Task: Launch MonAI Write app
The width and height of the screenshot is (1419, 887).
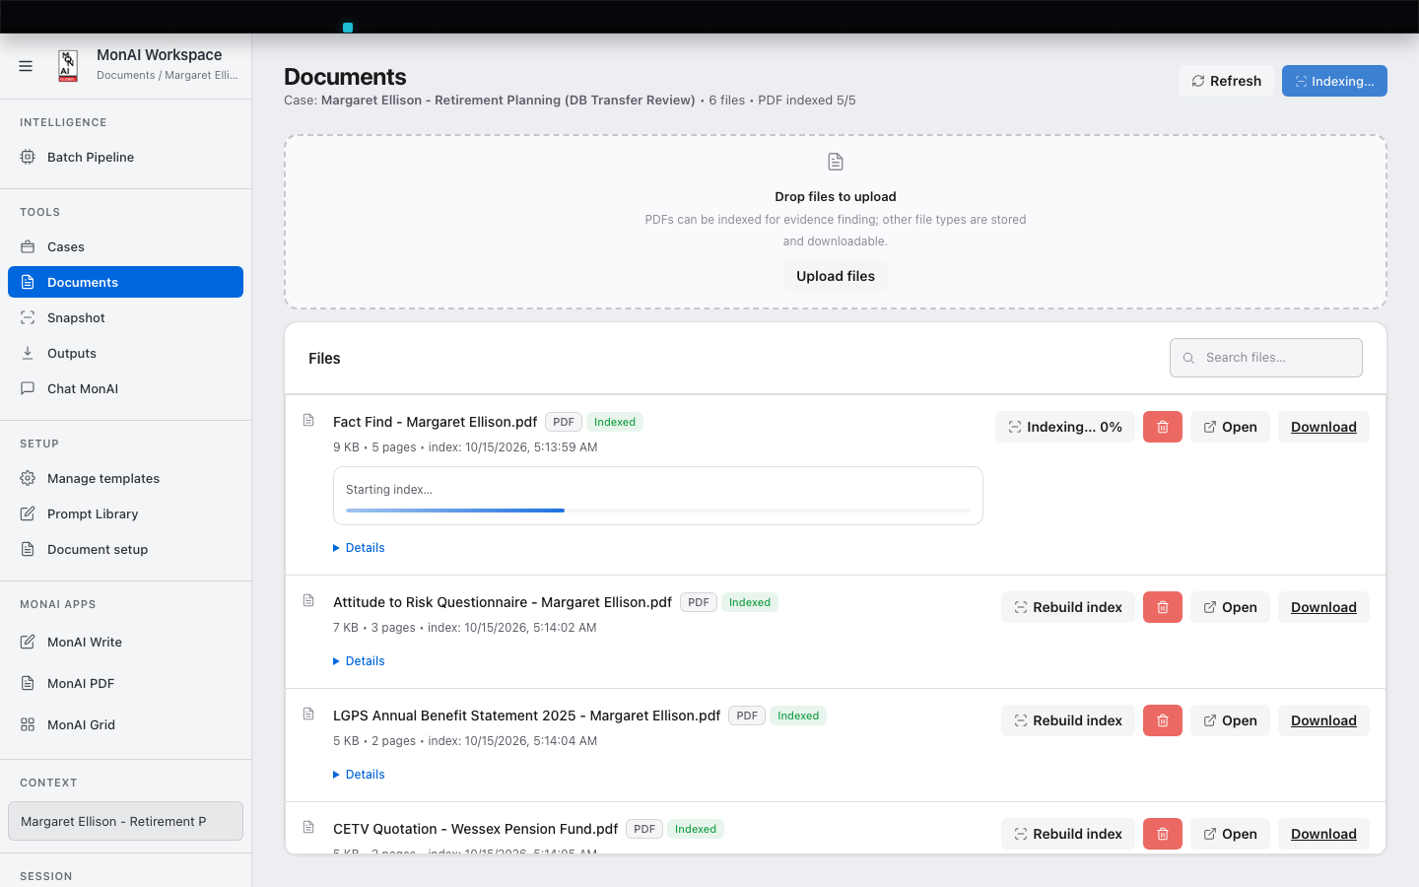Action: (125, 642)
